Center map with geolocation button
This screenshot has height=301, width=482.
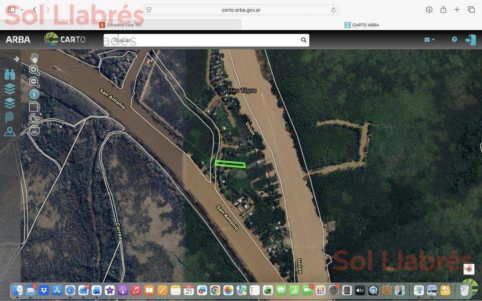469,269
